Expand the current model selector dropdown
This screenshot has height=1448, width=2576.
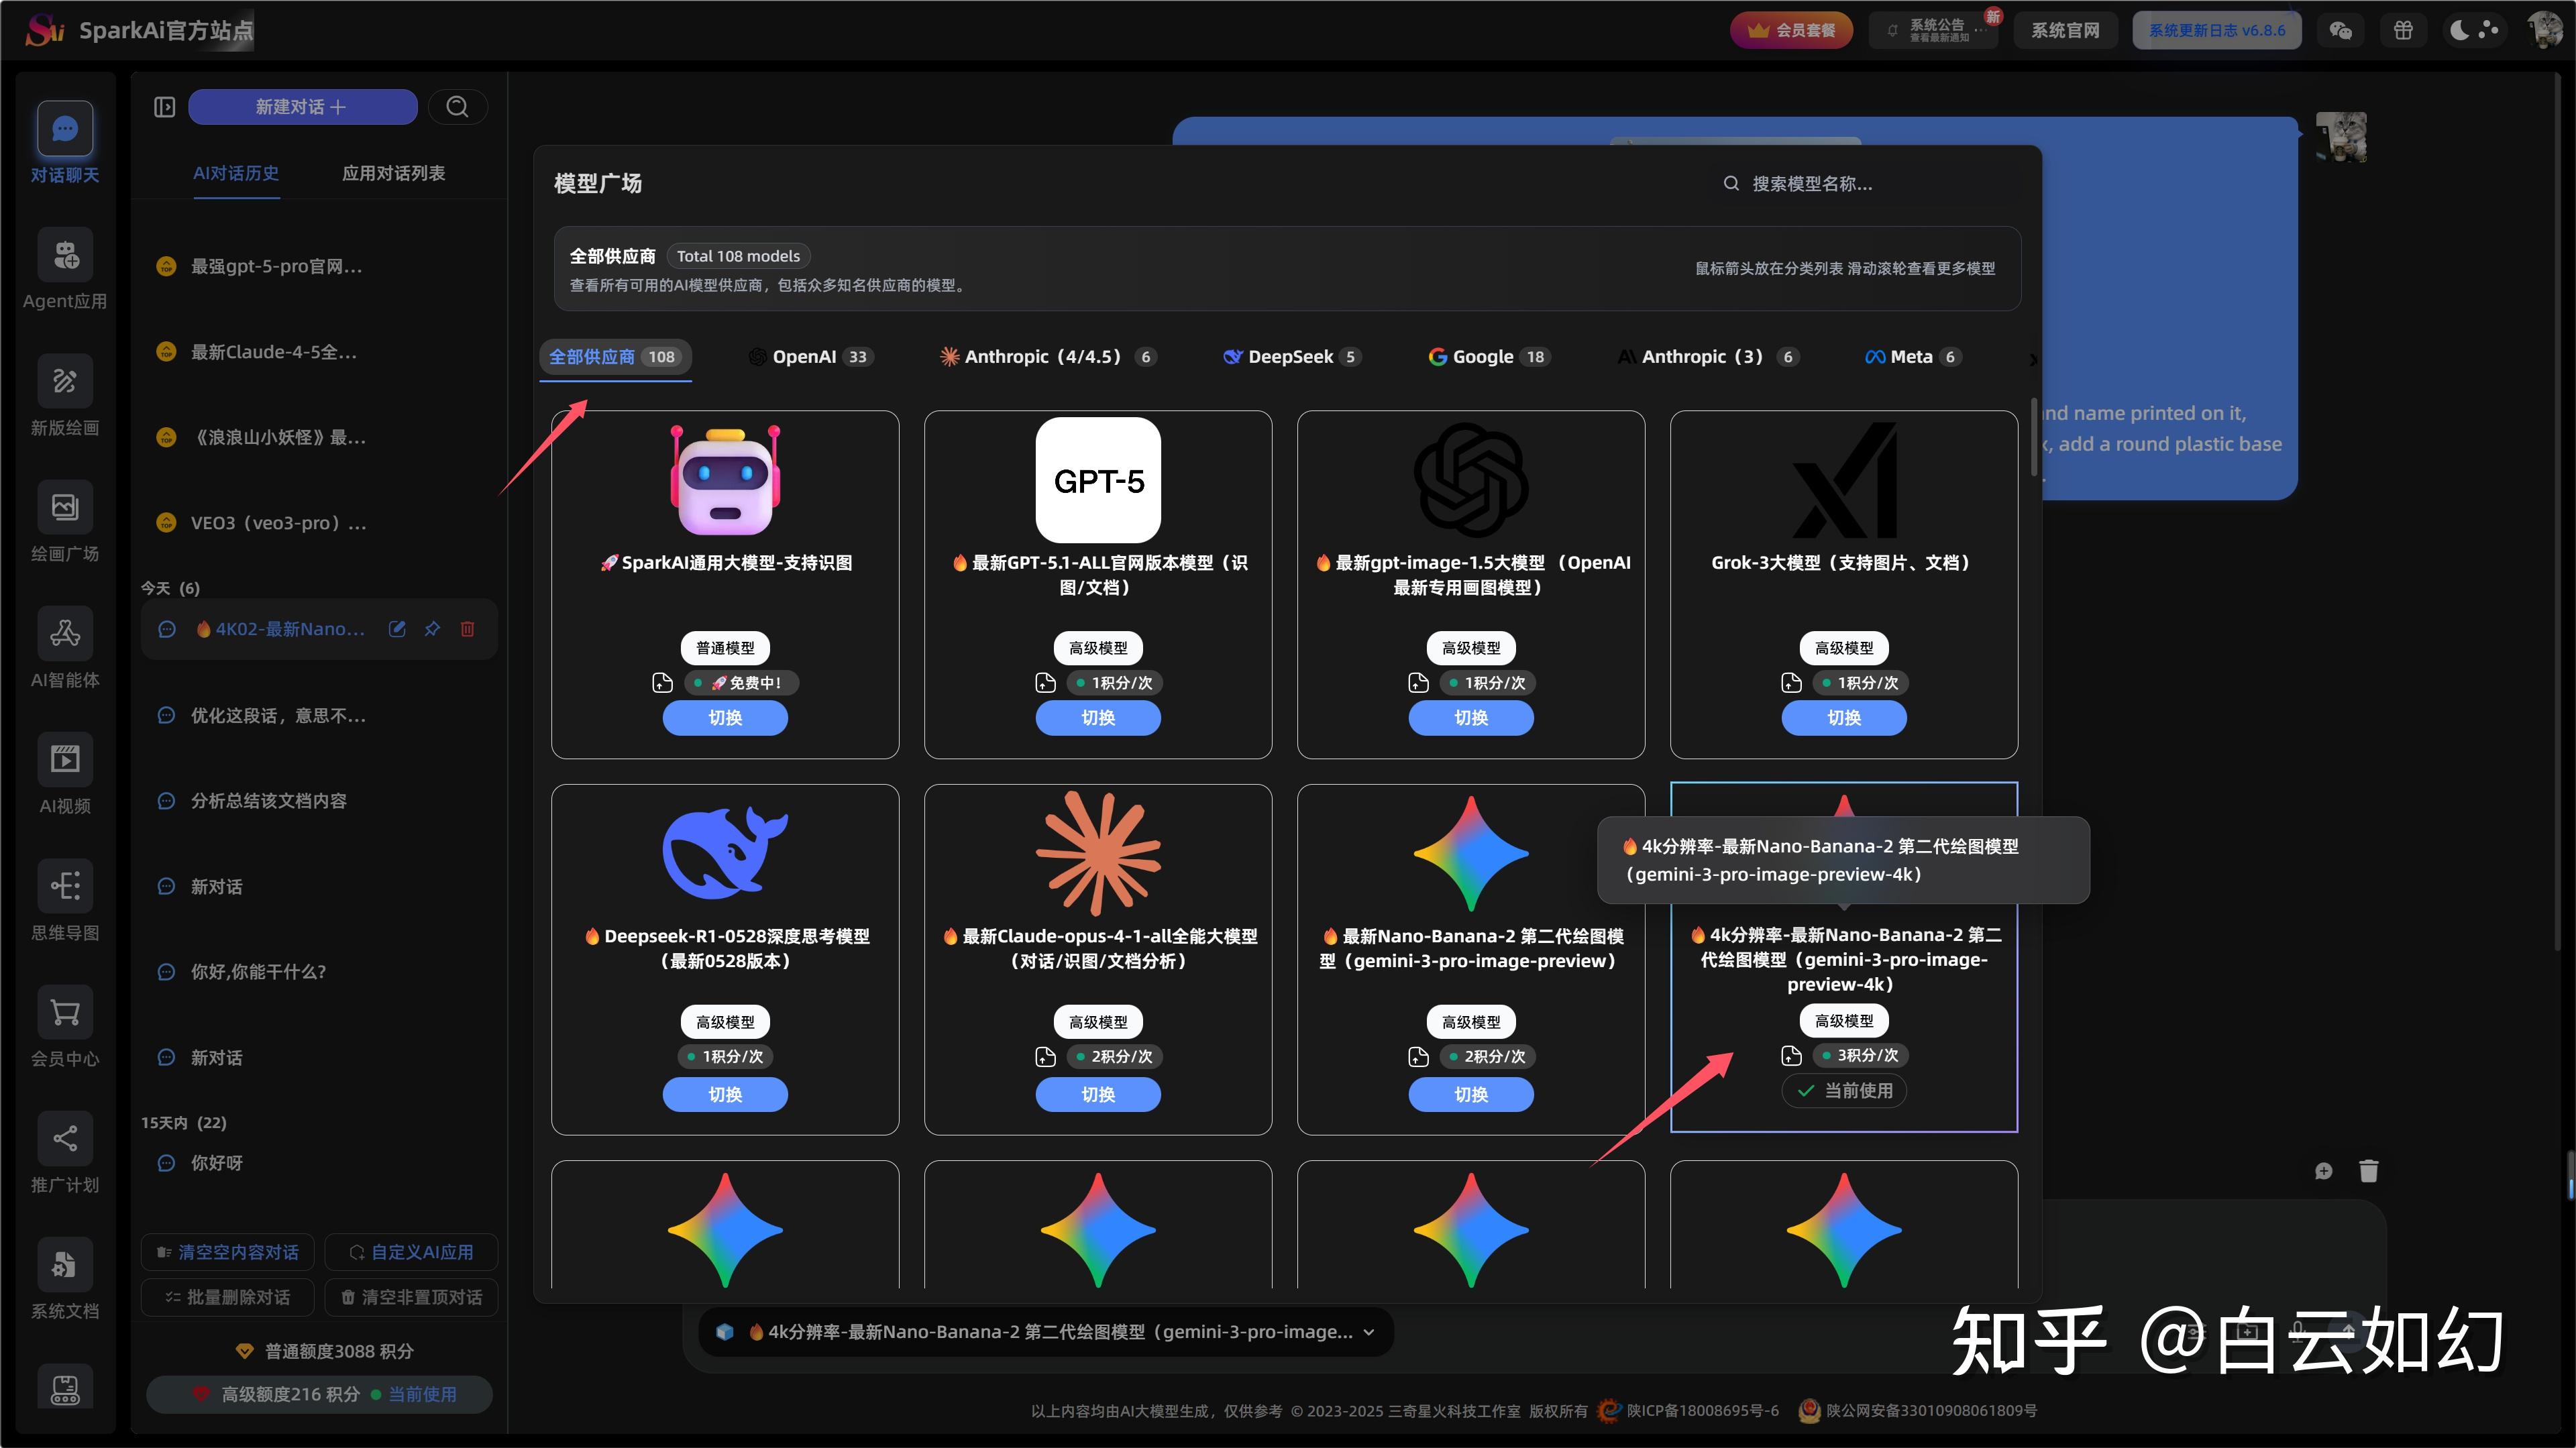1046,1332
